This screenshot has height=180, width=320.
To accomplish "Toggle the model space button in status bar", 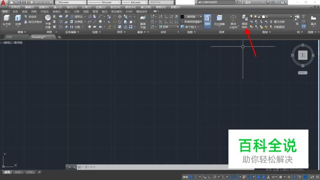I will 185,177.
